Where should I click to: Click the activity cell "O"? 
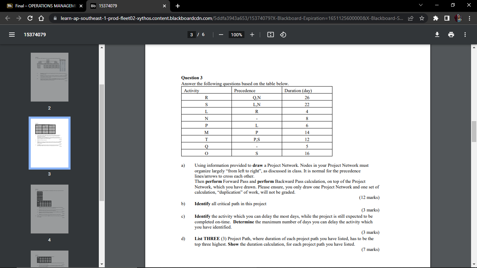pyautogui.click(x=206, y=154)
